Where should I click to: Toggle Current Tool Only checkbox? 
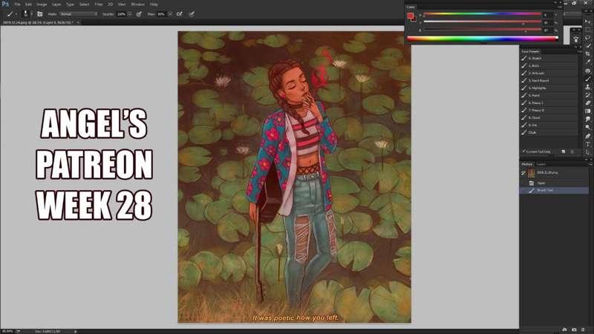(523, 151)
